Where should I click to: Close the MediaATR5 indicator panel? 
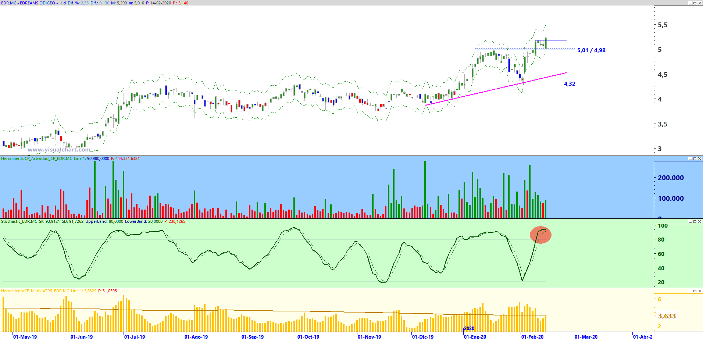coord(700,291)
